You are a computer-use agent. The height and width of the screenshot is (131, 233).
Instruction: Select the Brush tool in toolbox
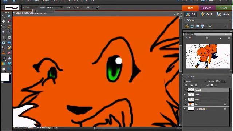tap(3, 59)
